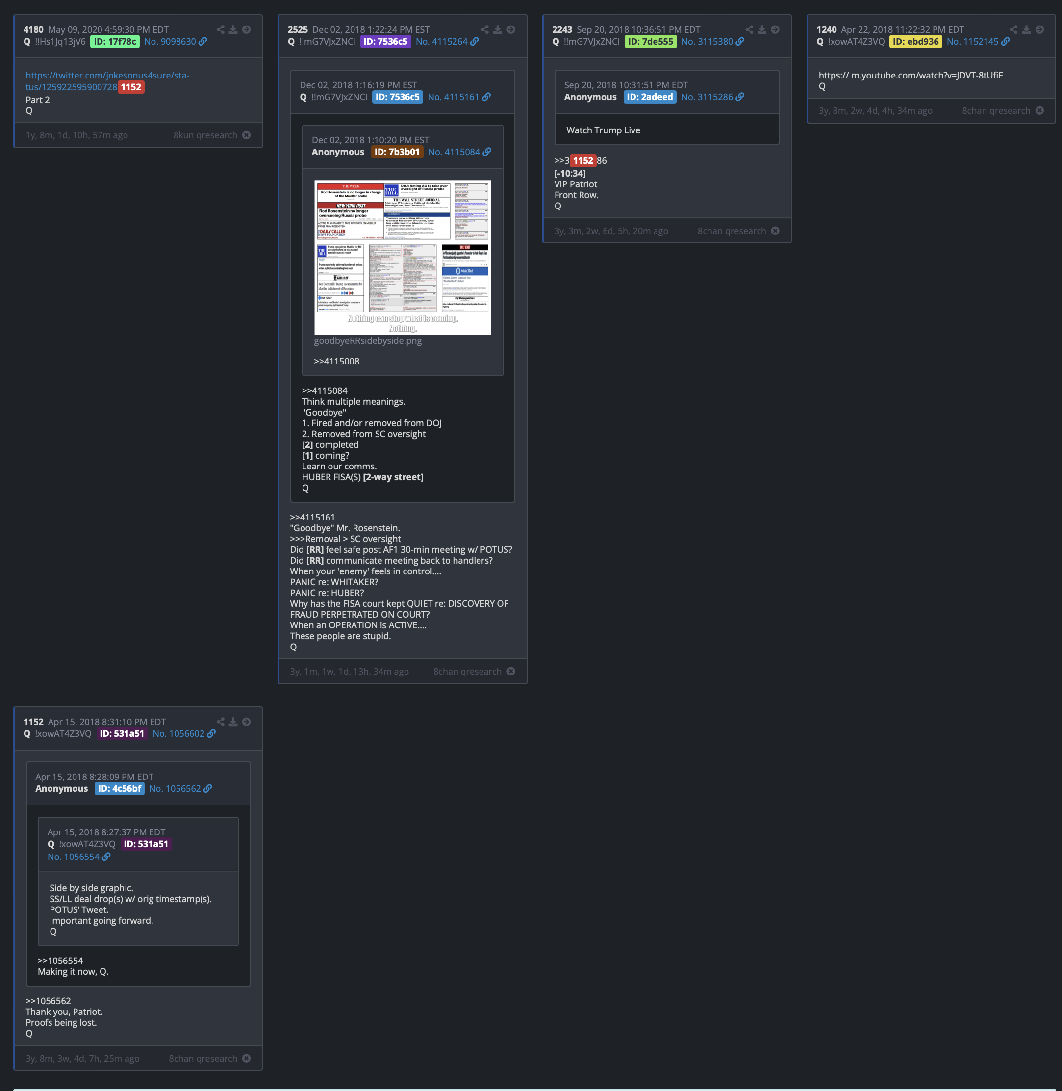The height and width of the screenshot is (1091, 1062).
Task: Click the link icon beside No. 9098630
Action: coord(203,41)
